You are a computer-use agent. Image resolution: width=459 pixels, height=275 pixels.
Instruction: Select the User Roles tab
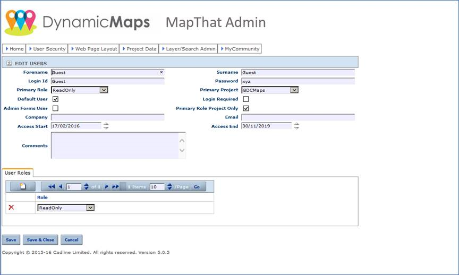click(18, 173)
